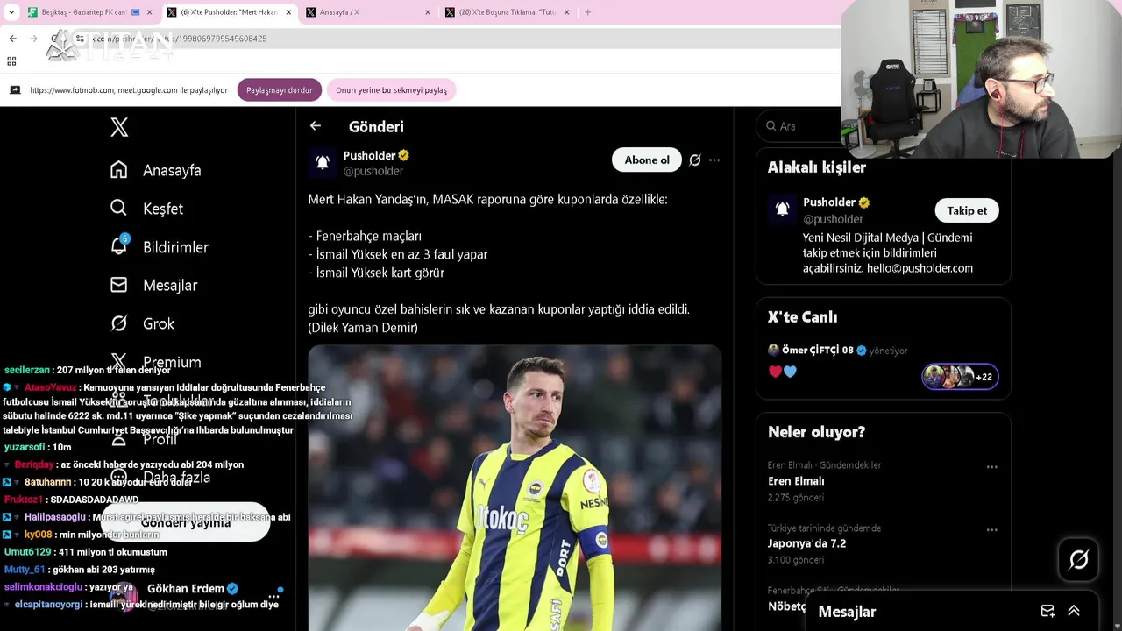Open the post's three-dot more menu

point(714,160)
